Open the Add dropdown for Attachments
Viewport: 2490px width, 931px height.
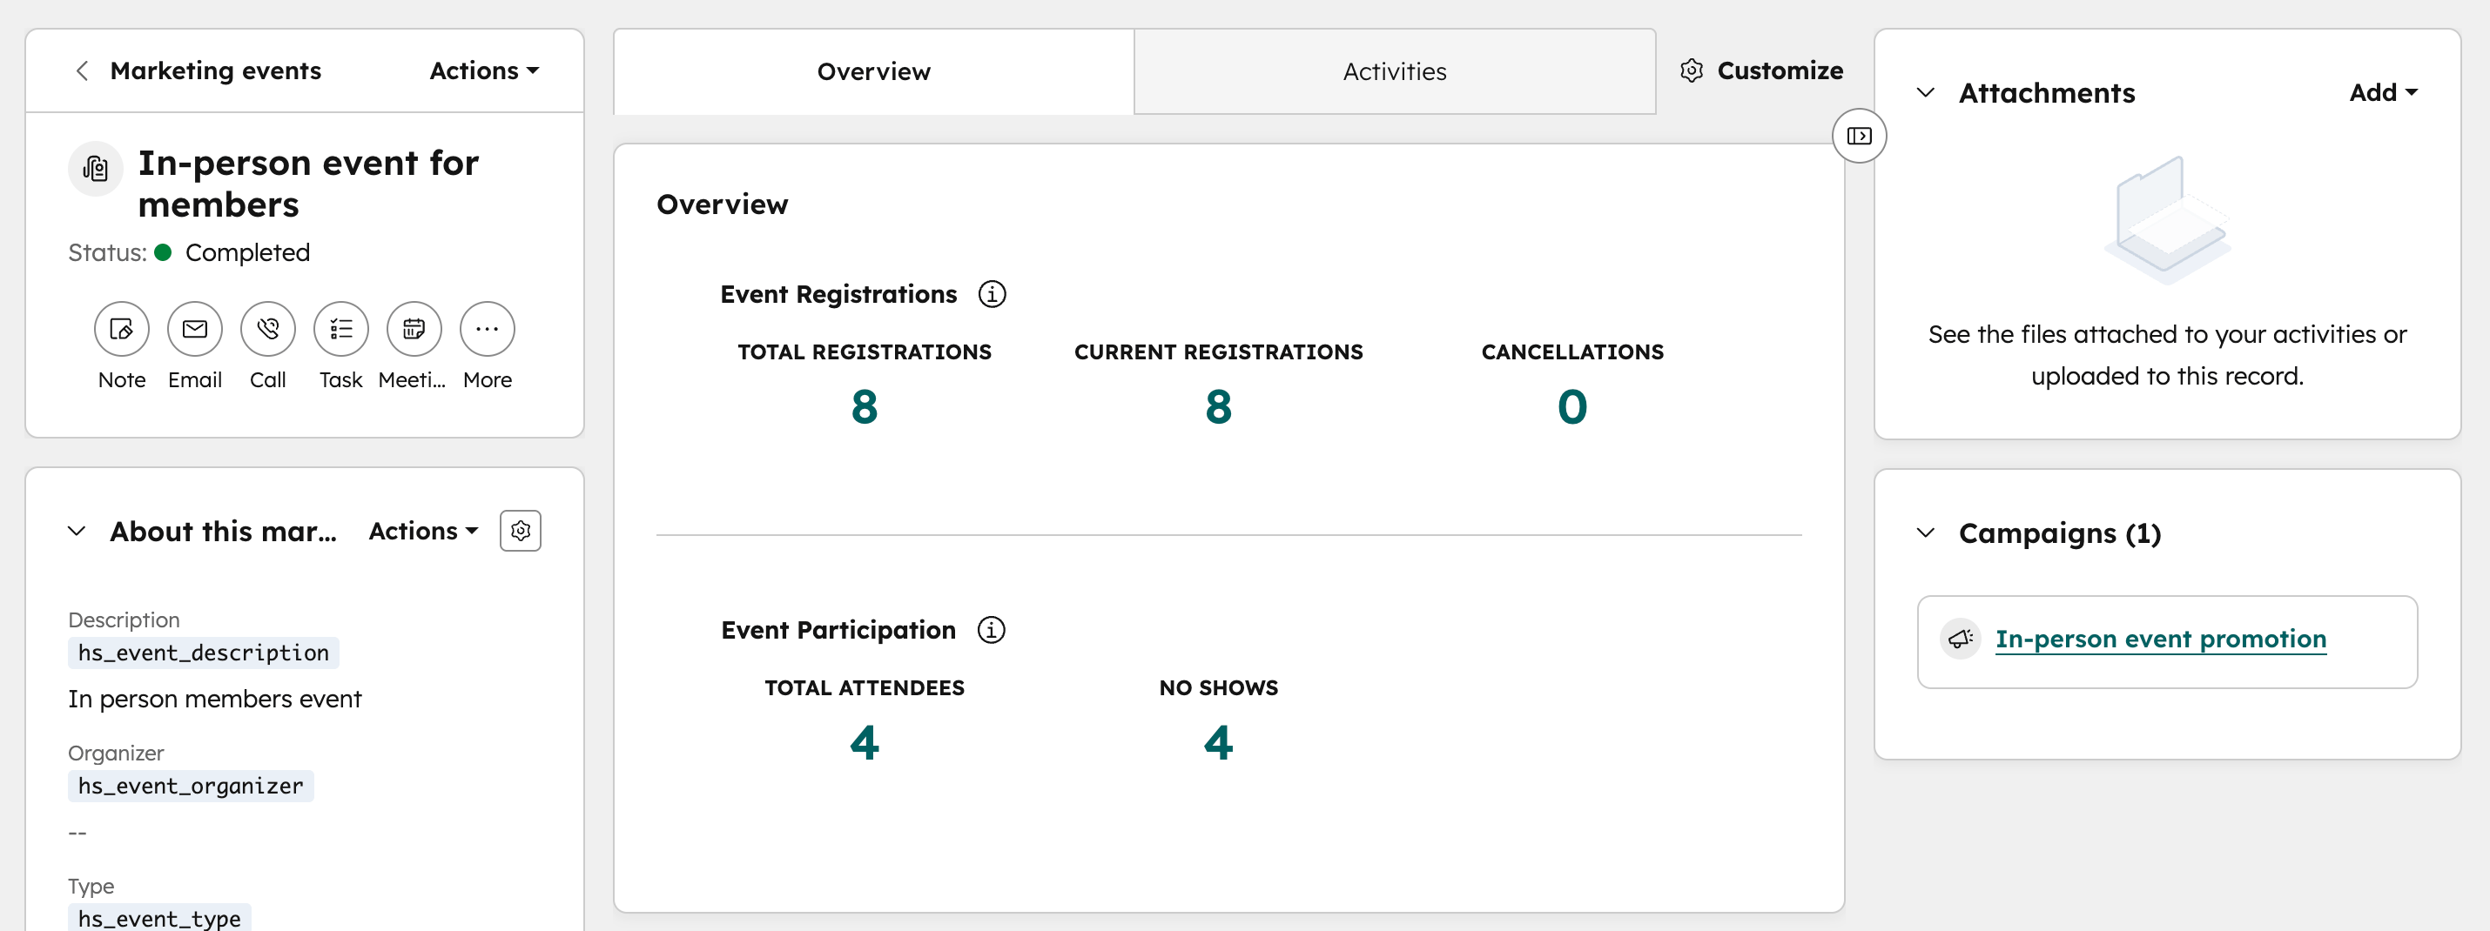pyautogui.click(x=2383, y=91)
